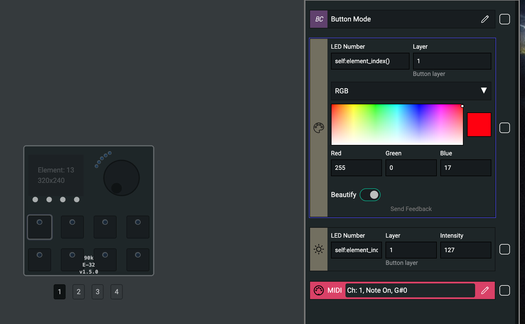
Task: Pick a color in the spectrum gradient
Action: 397,125
